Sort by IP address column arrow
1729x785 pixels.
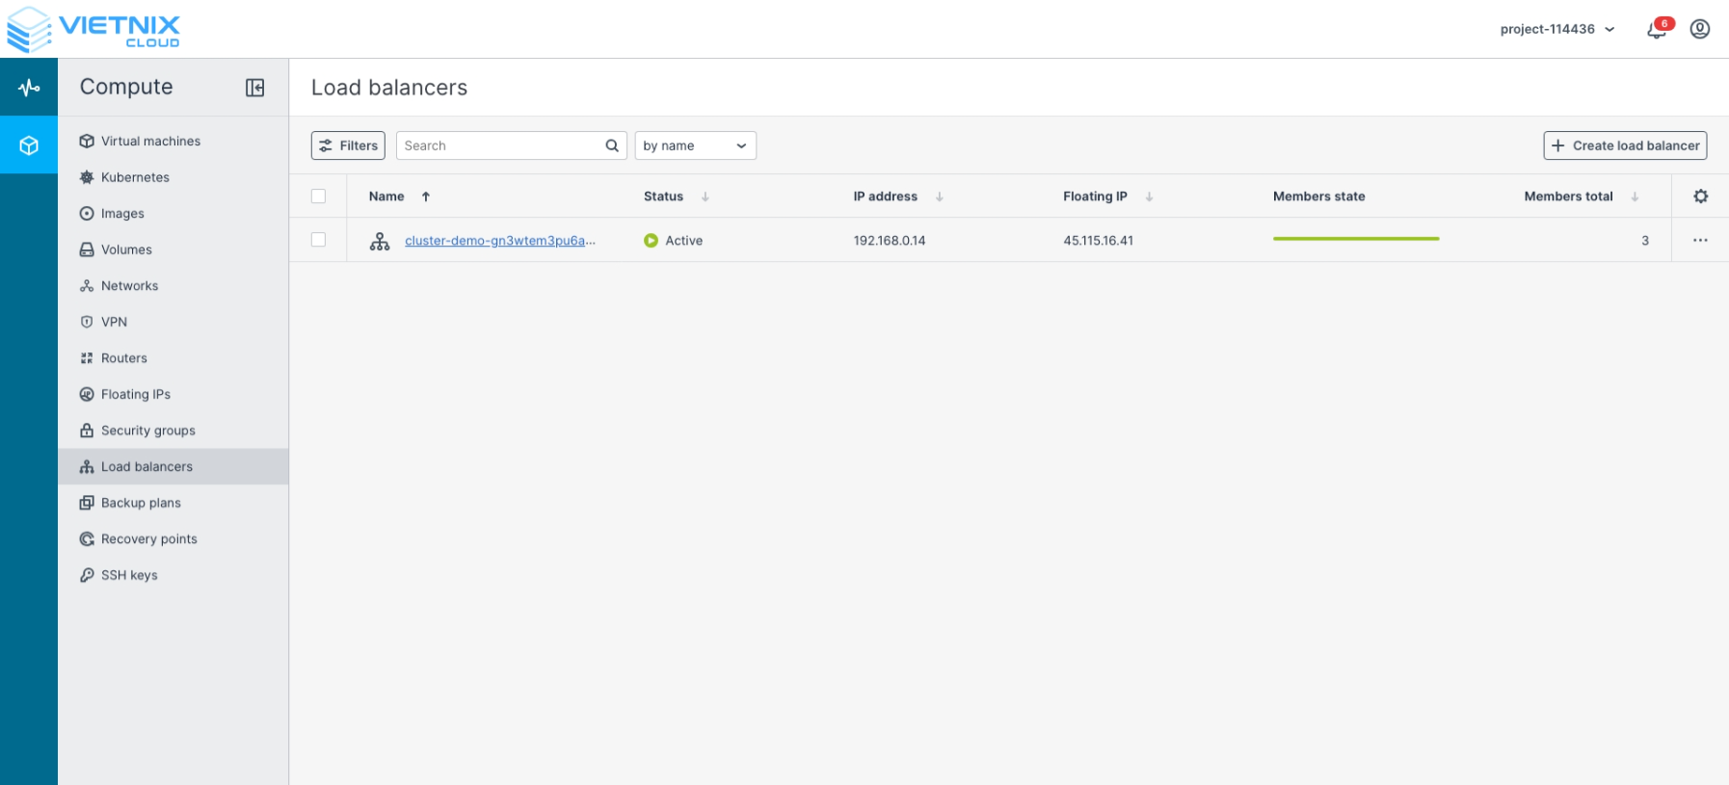point(940,196)
